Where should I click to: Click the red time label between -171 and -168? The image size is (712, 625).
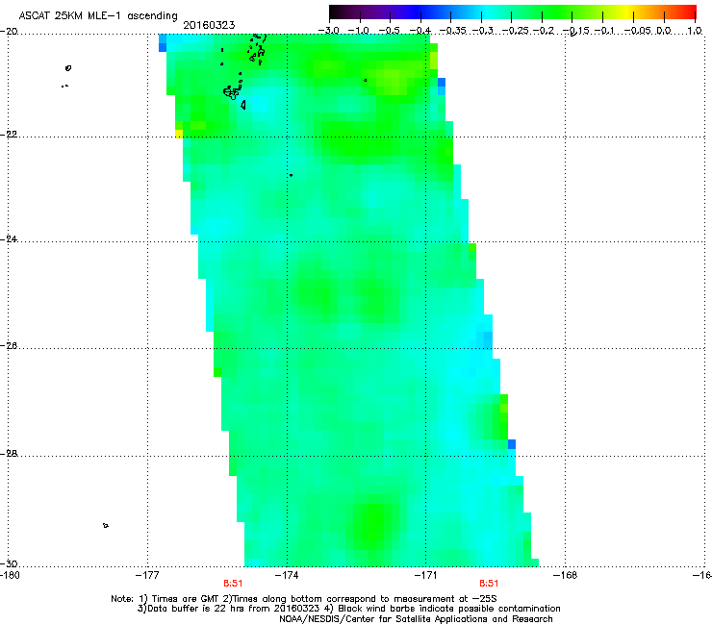489,584
